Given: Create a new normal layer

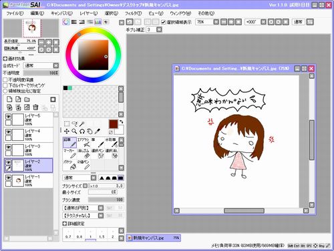Looking at the screenshot, I should click(9, 99).
